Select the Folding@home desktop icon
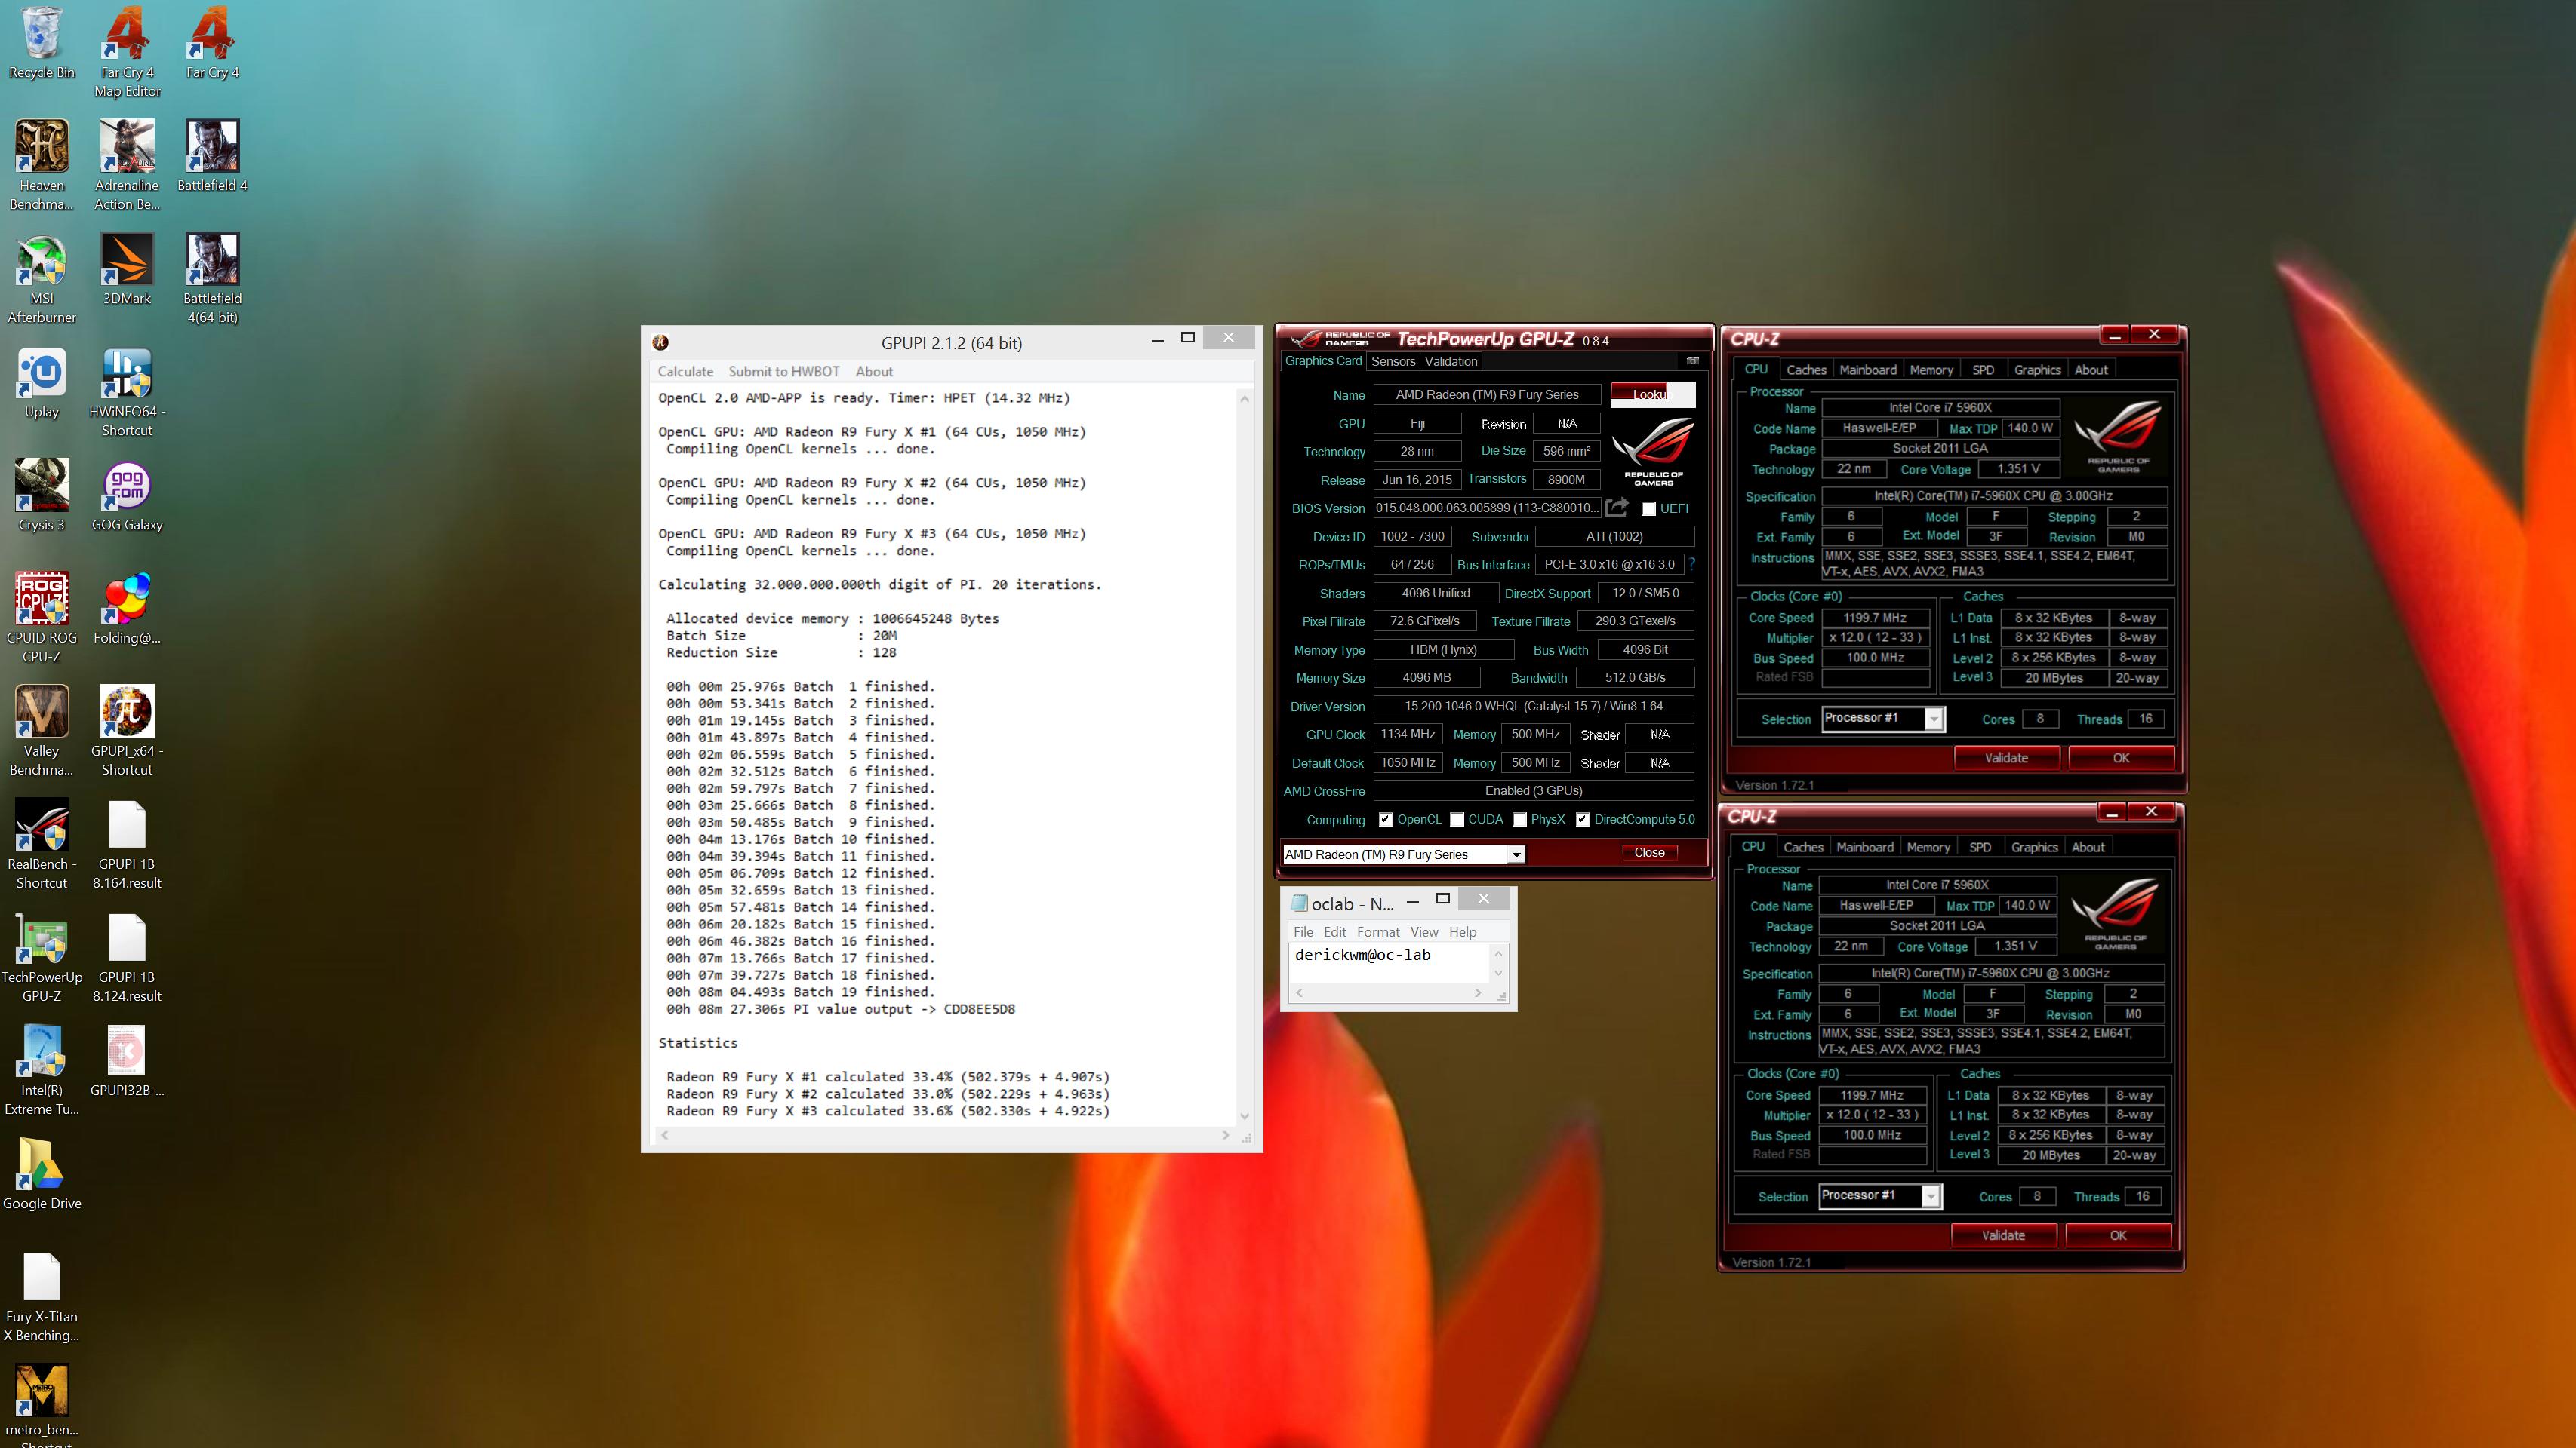 click(x=127, y=608)
